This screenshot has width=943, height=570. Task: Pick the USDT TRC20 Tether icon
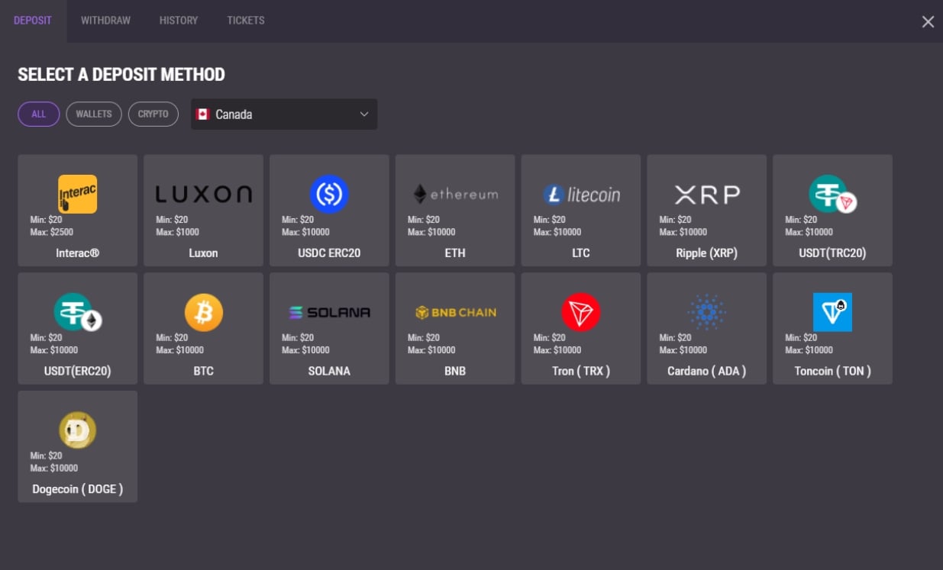tap(833, 194)
